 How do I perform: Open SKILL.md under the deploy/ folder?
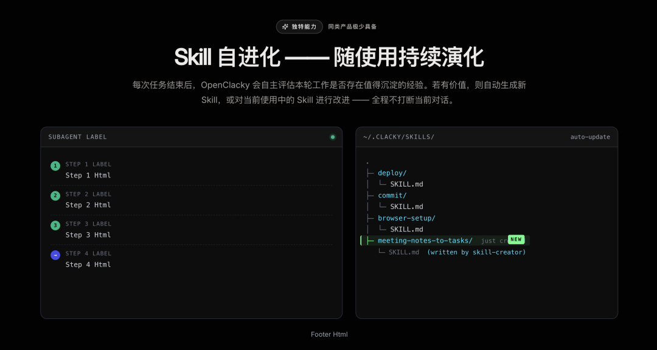click(406, 184)
